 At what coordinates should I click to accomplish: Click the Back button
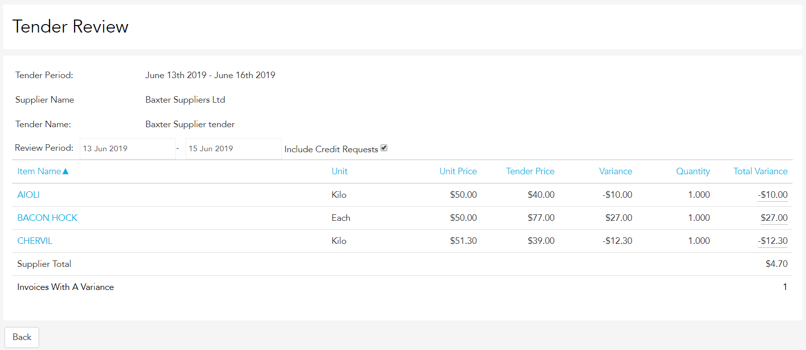pyautogui.click(x=22, y=337)
